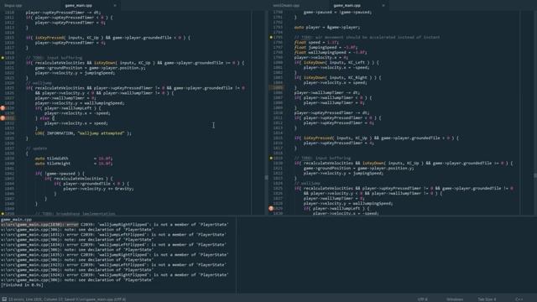Open the Tab Size setting in status bar

[x=487, y=299]
